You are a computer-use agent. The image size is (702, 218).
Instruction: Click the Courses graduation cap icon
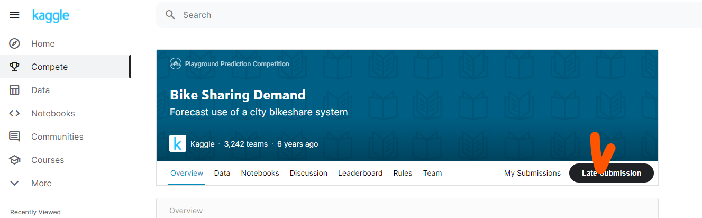click(15, 160)
